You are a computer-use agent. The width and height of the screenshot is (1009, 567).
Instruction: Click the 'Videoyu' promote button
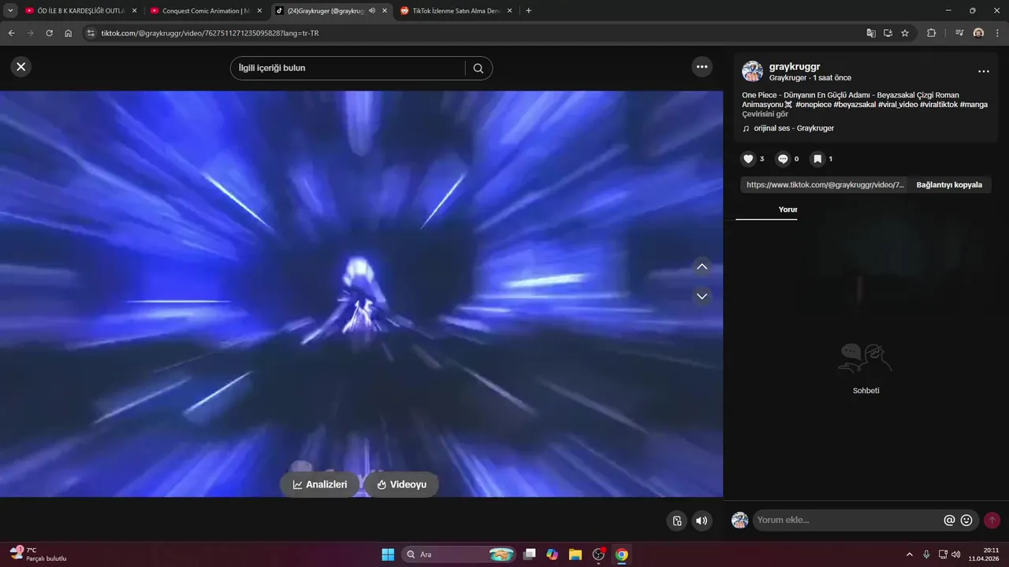pos(401,484)
